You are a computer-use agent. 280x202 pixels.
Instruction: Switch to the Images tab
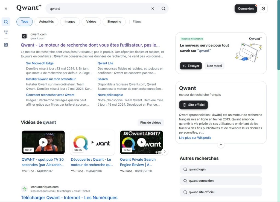coord(70,22)
